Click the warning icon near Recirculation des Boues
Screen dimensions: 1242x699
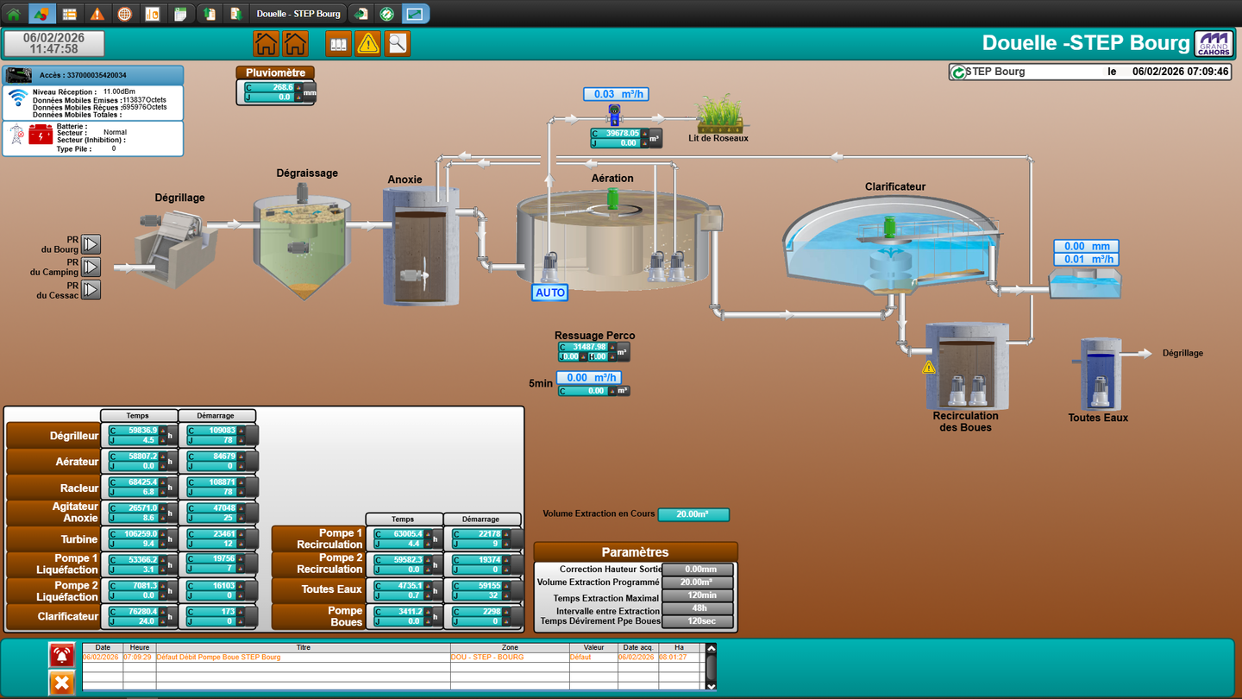(929, 368)
